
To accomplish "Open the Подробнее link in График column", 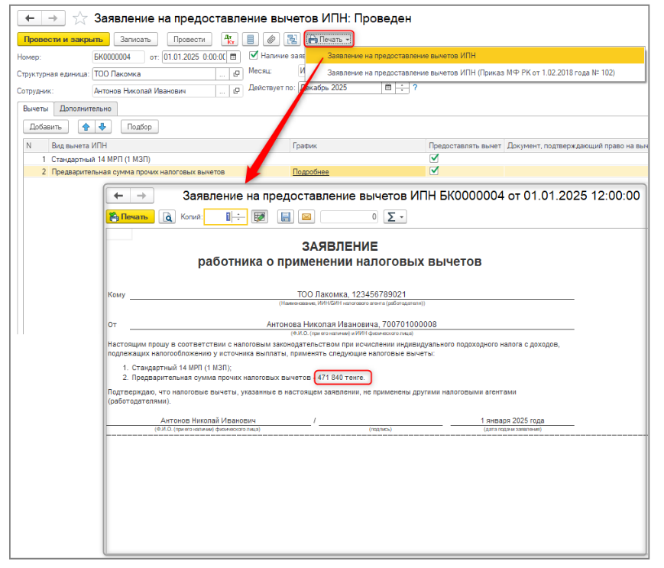I will tap(311, 172).
